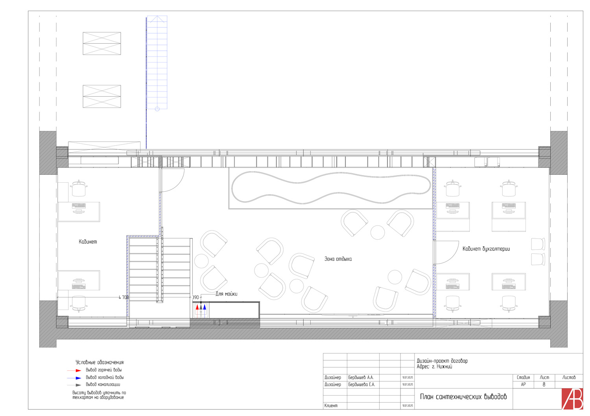Click the gray sewer outlet arrow at the sink

(201, 307)
